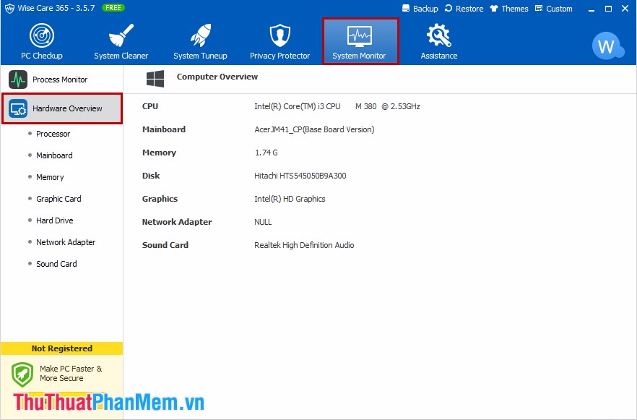
Task: Select Network Adapter in sidebar
Action: pyautogui.click(x=66, y=242)
